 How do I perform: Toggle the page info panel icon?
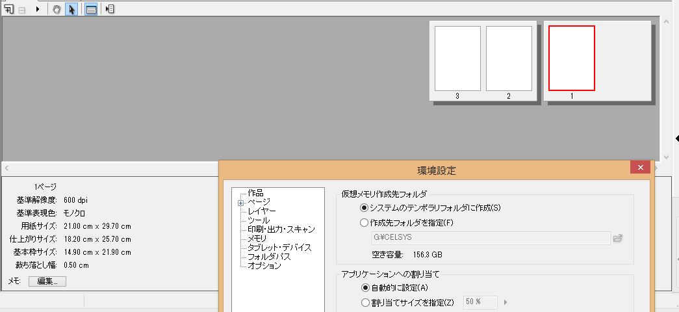pos(91,9)
